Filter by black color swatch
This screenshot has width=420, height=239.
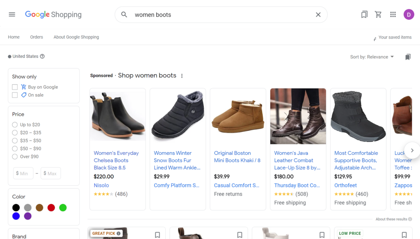16,208
